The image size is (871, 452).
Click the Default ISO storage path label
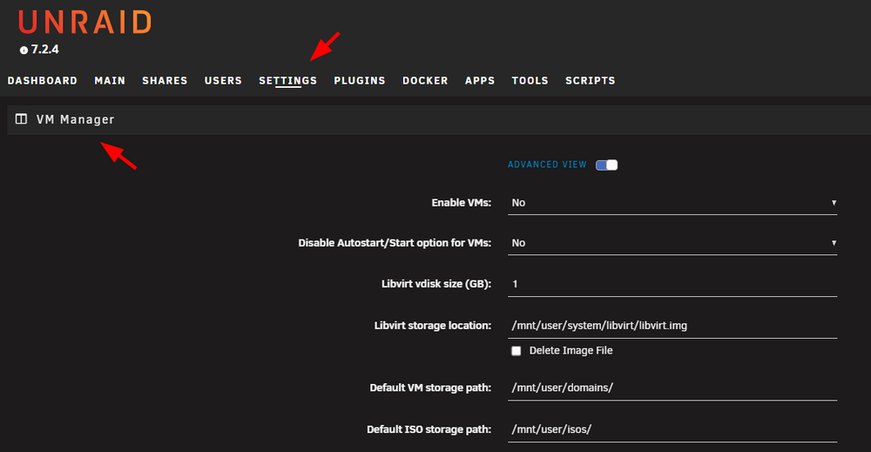pyautogui.click(x=429, y=429)
